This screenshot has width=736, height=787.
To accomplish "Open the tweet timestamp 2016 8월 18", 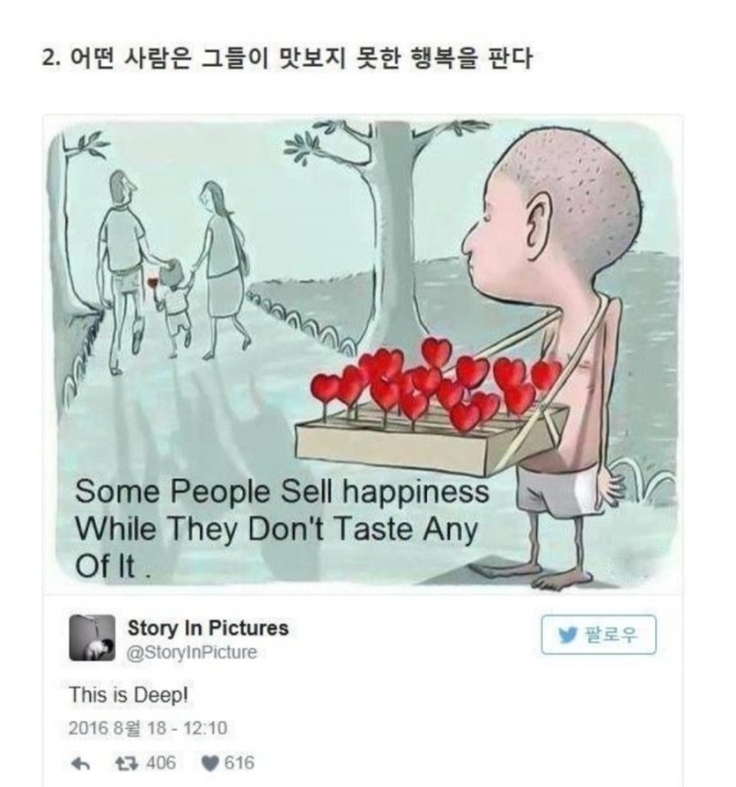I will (x=148, y=728).
